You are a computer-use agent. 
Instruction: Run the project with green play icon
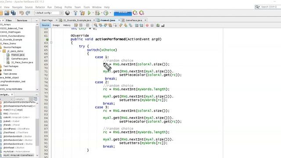[89, 13]
